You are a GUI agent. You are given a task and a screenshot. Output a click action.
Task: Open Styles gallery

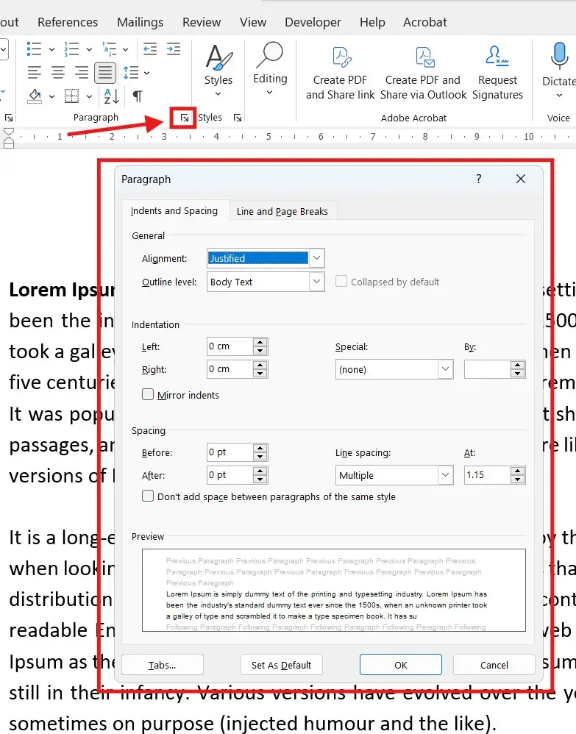pyautogui.click(x=218, y=71)
